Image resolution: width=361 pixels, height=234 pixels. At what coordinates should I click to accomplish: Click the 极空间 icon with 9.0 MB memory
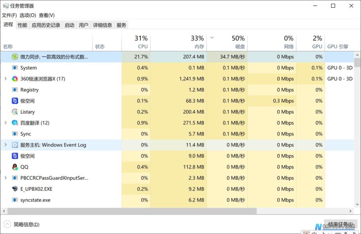pyautogui.click(x=15, y=156)
